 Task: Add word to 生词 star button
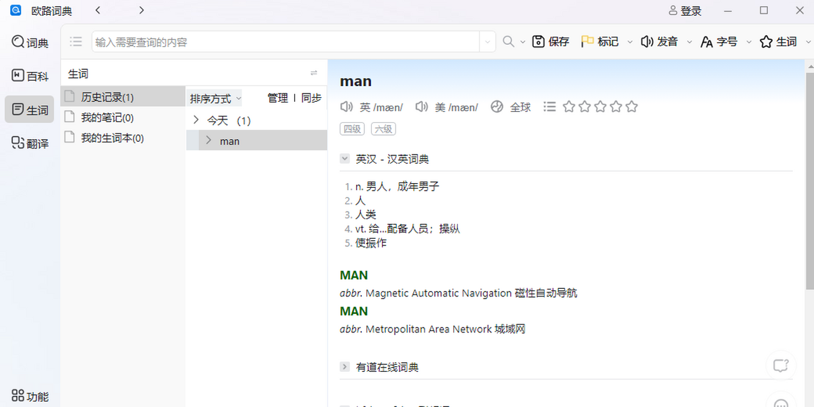pyautogui.click(x=778, y=42)
